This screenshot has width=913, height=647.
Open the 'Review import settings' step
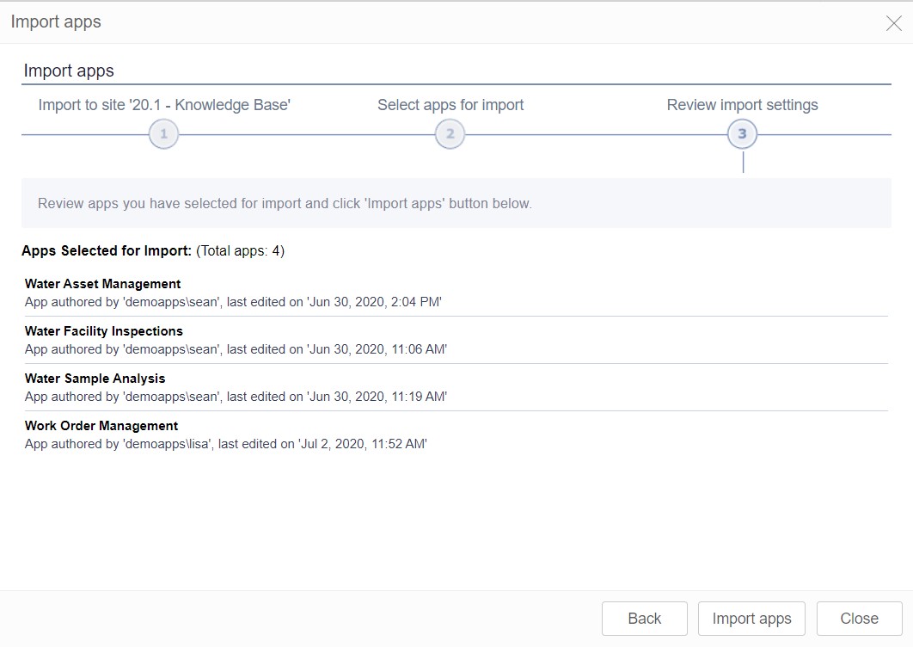742,104
